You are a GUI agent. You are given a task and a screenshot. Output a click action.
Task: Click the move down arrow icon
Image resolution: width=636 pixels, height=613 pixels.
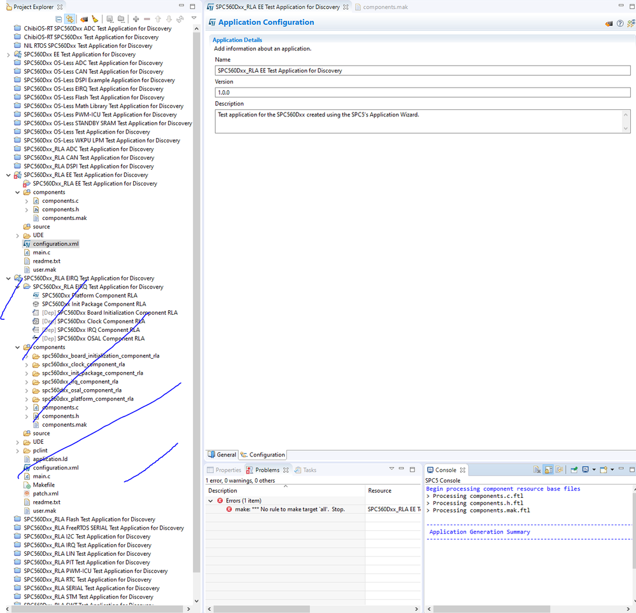click(x=169, y=19)
